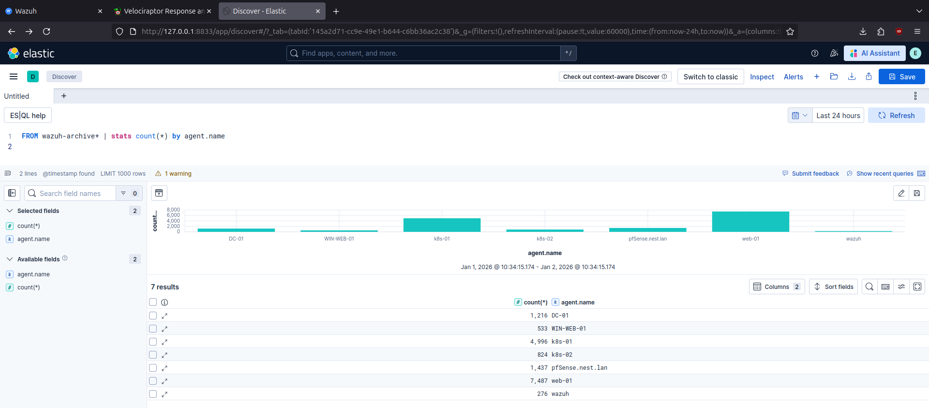Click the web-01 bar in the chart
This screenshot has width=929, height=408.
click(x=750, y=222)
